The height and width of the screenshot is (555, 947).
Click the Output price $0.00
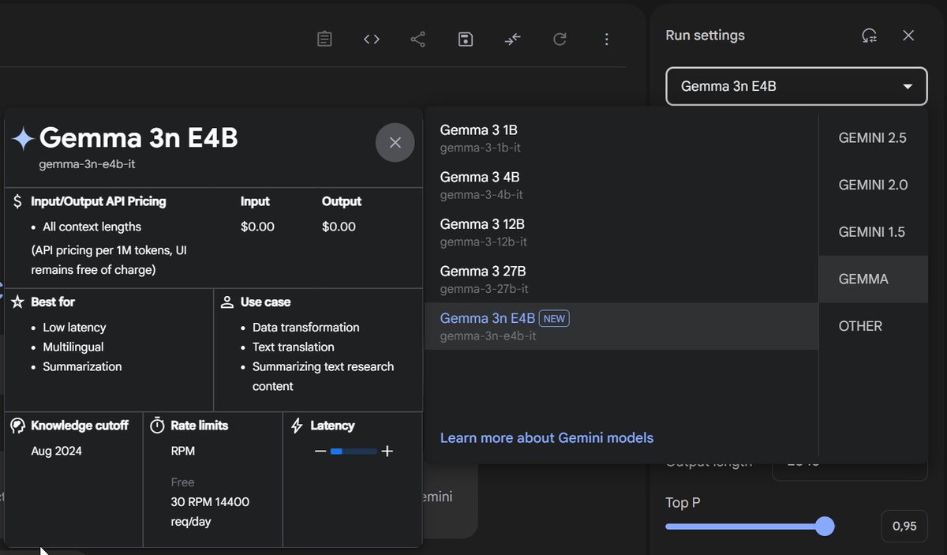coord(339,227)
